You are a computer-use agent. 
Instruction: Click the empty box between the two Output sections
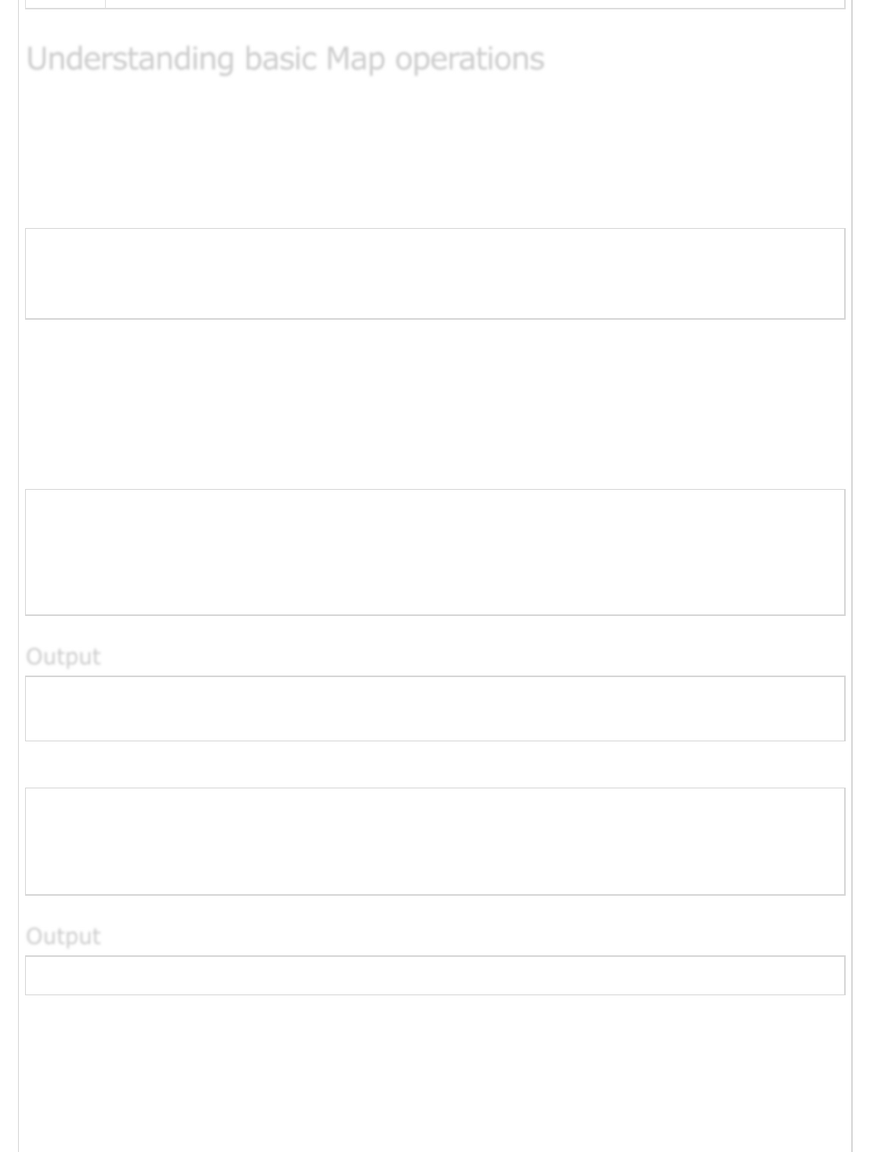tap(435, 842)
